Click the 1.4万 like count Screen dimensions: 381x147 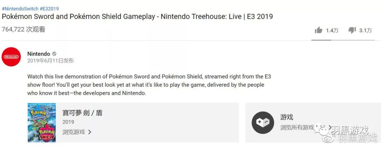332,31
